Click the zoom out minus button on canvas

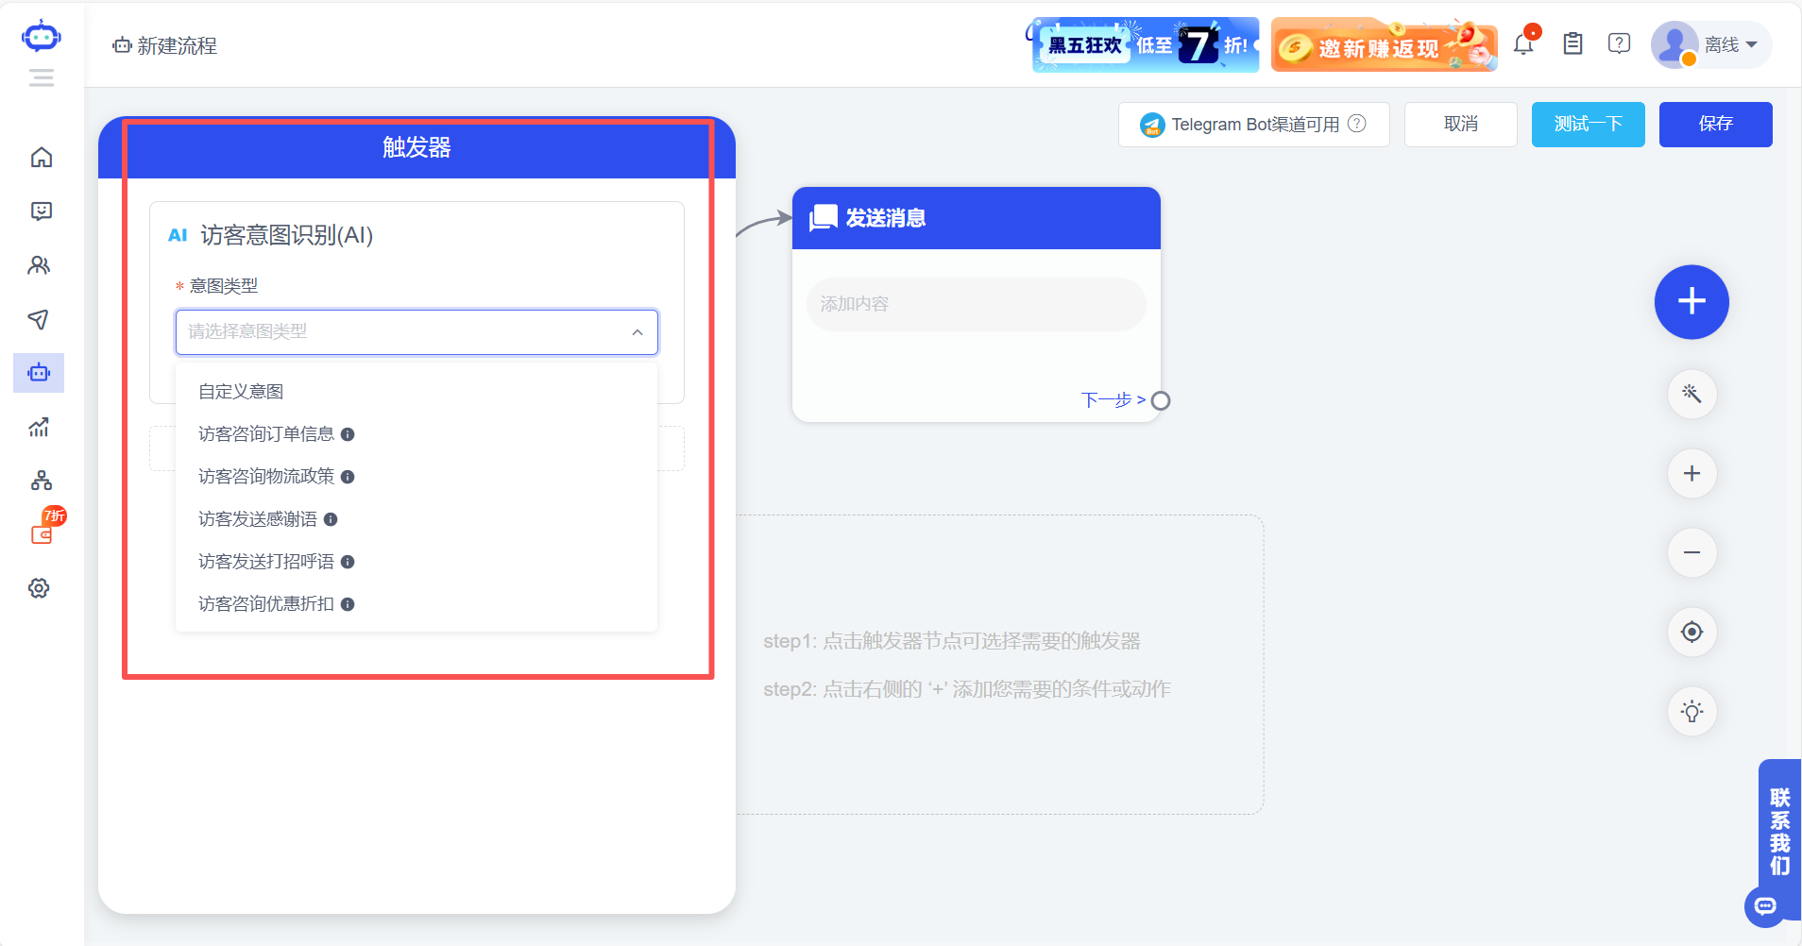(x=1691, y=552)
